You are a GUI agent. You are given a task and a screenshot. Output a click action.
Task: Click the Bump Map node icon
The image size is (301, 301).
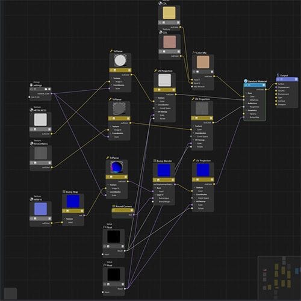(x=64, y=192)
